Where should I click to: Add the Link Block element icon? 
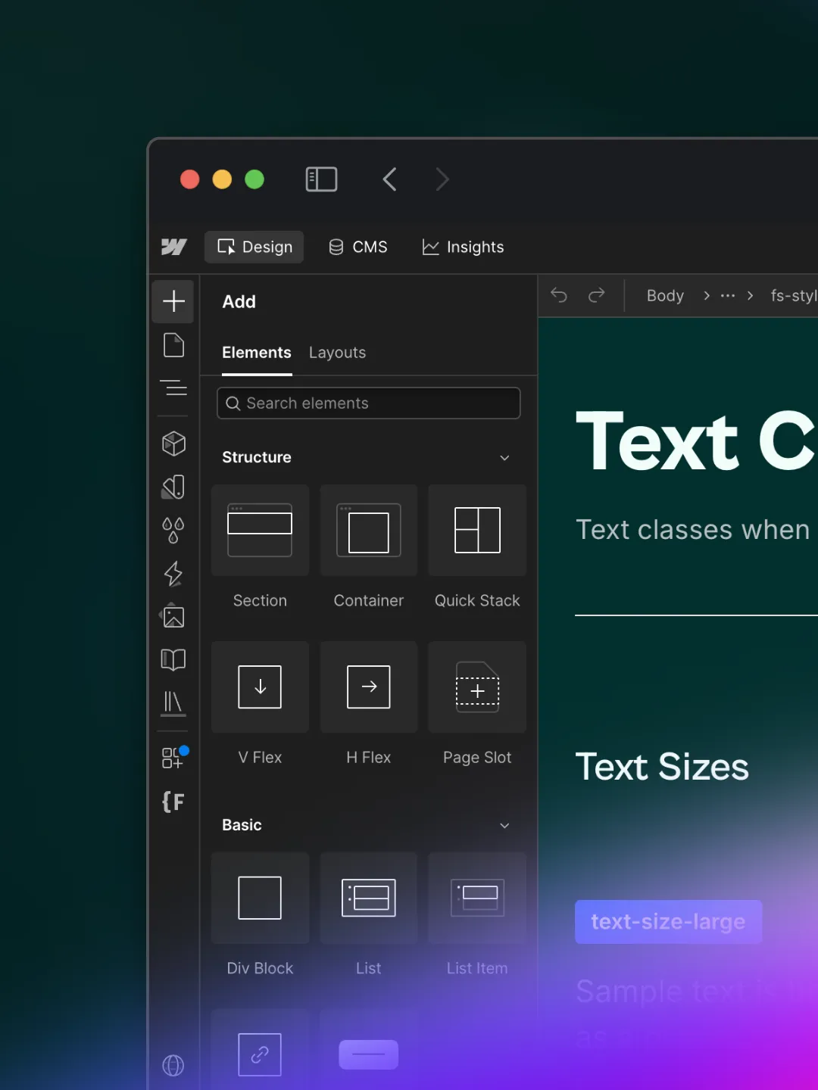tap(260, 1054)
